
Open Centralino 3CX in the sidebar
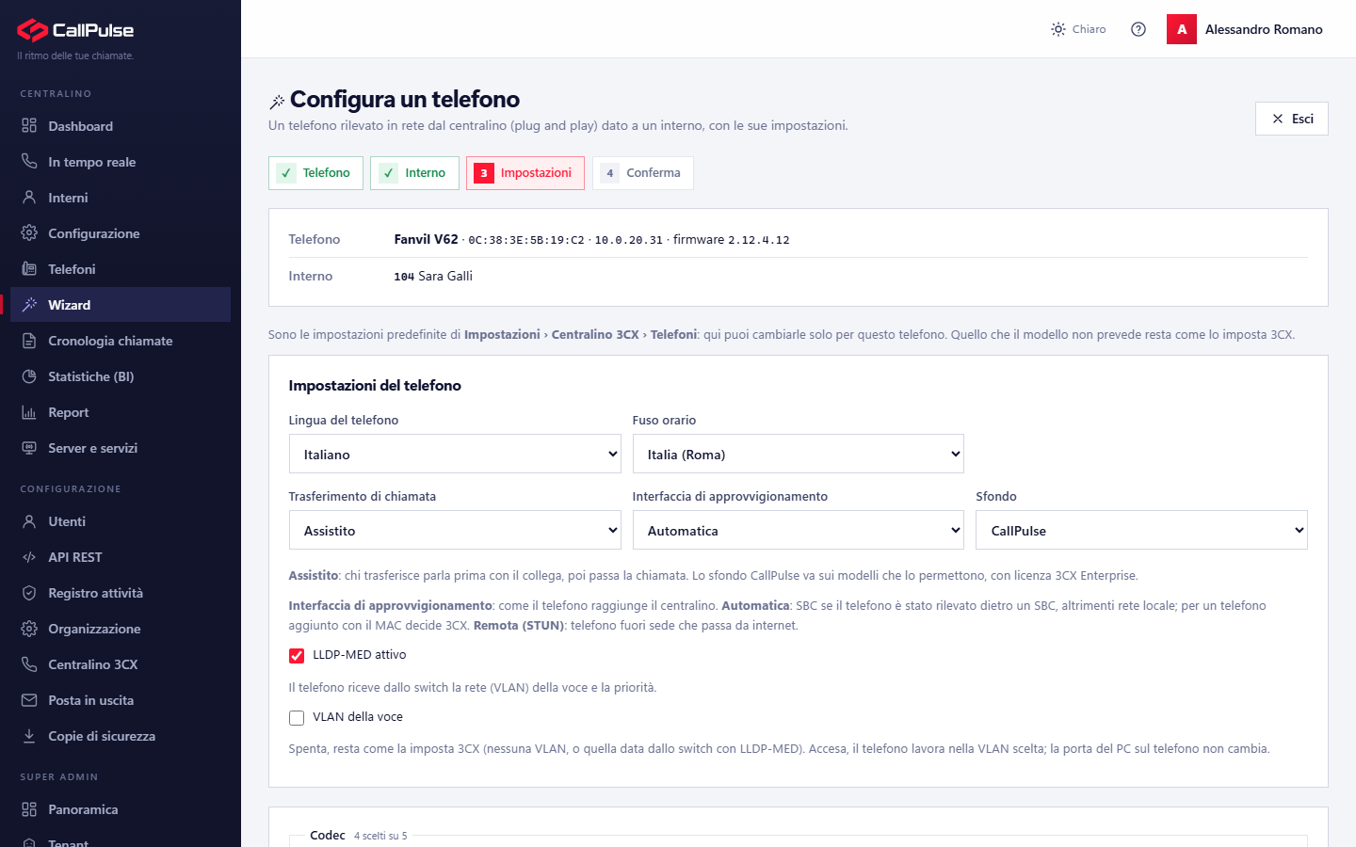pos(121,664)
